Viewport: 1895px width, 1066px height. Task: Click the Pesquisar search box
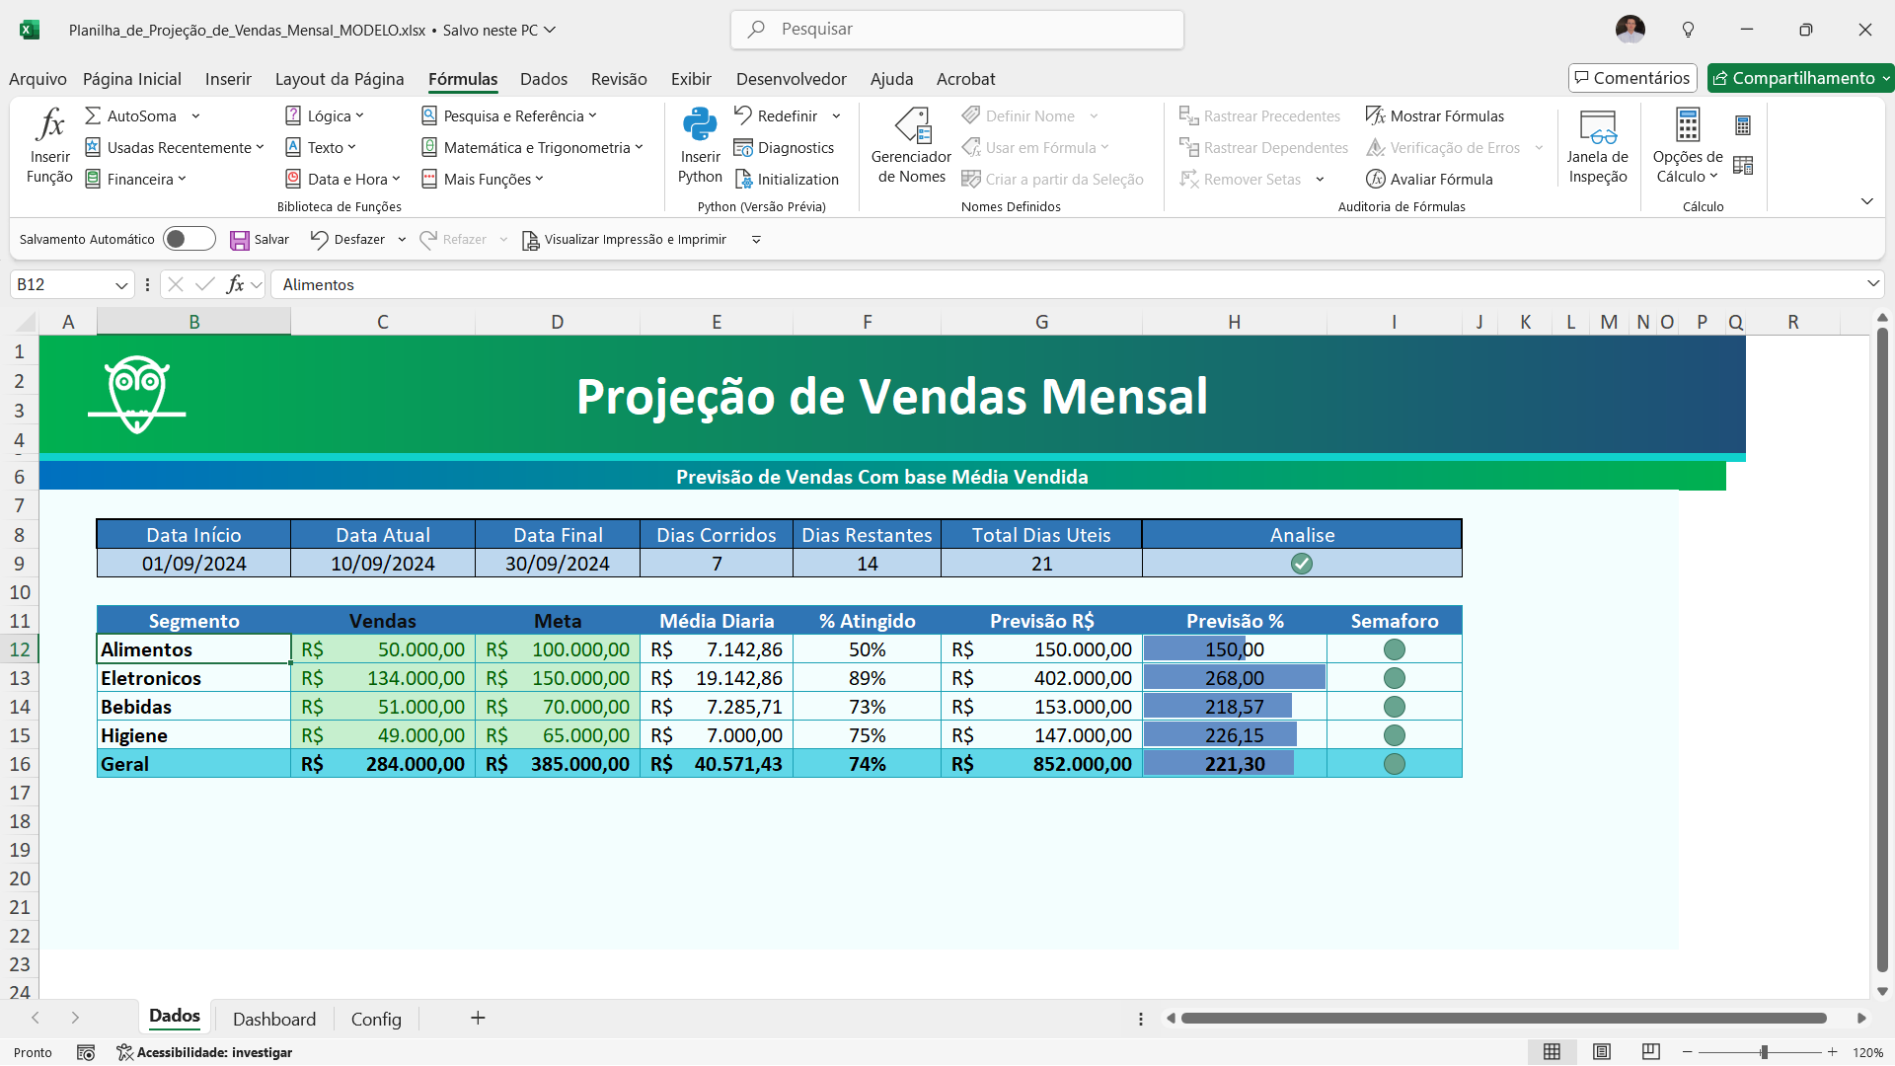[x=957, y=30]
